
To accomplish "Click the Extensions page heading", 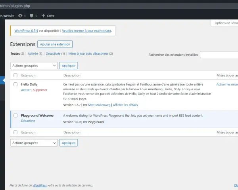I will [x=23, y=44].
